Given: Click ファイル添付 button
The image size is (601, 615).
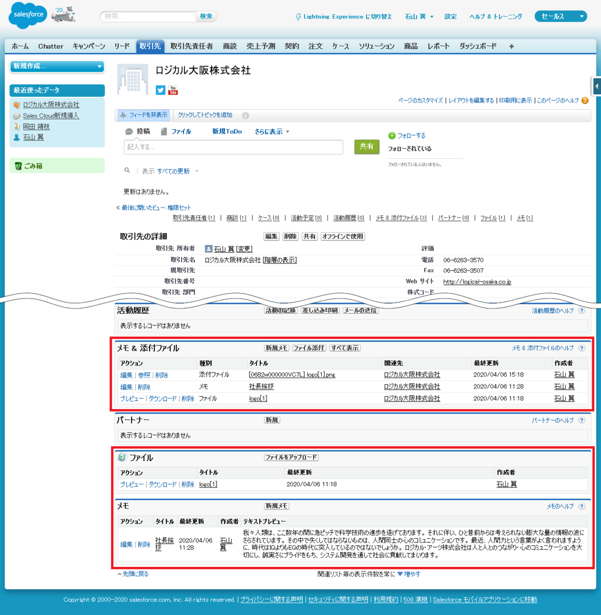Looking at the screenshot, I should point(309,348).
